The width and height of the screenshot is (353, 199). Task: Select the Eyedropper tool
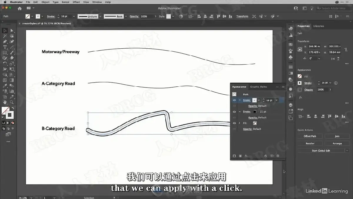point(5,86)
